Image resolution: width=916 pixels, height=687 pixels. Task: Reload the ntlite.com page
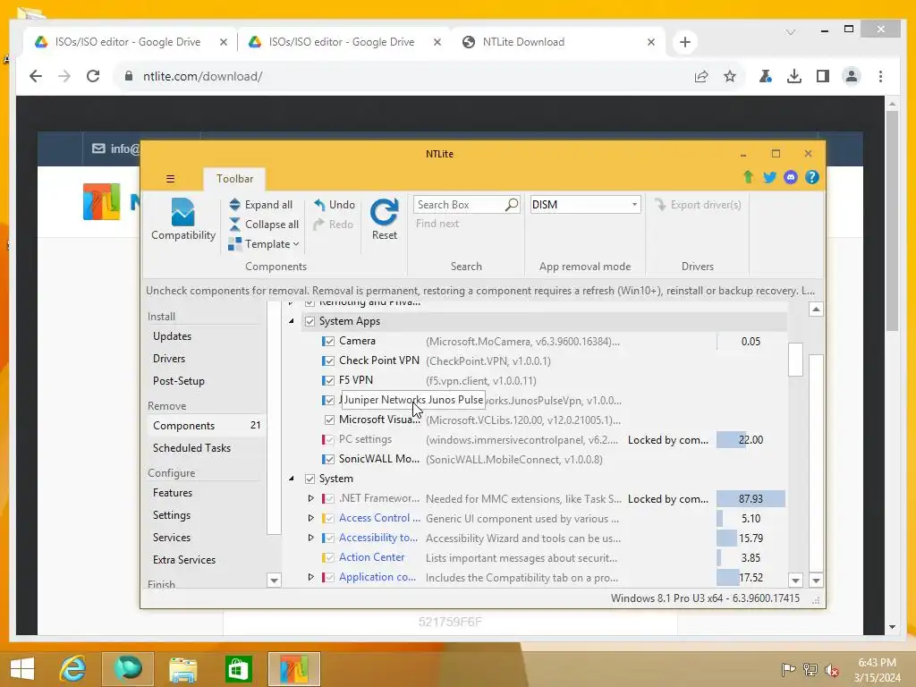point(93,76)
